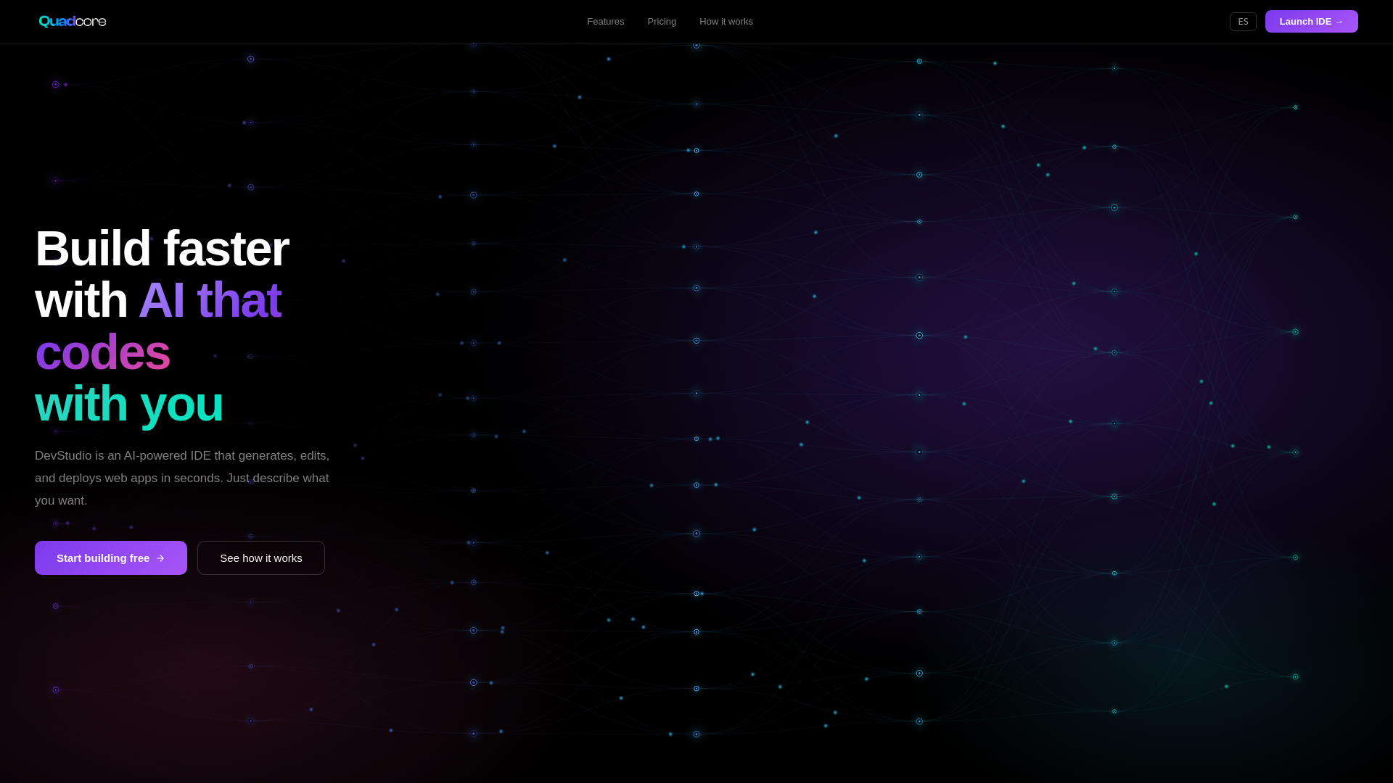Switch language using the ES toggle

pyautogui.click(x=1243, y=22)
